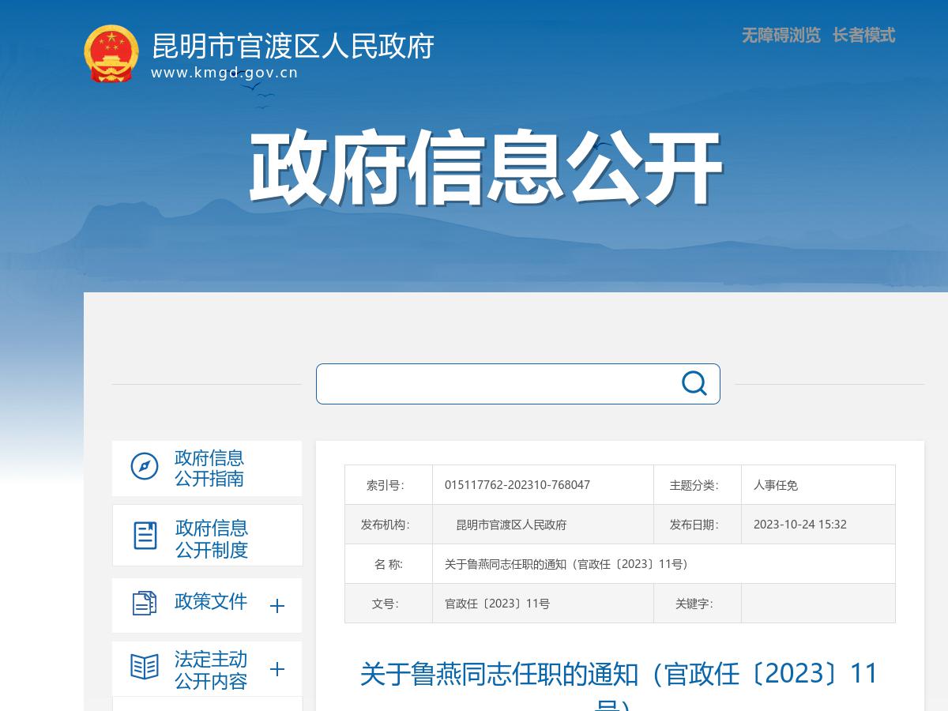Expand the 法定主动公开内容 section
Screen dimensions: 948x711
pyautogui.click(x=276, y=670)
